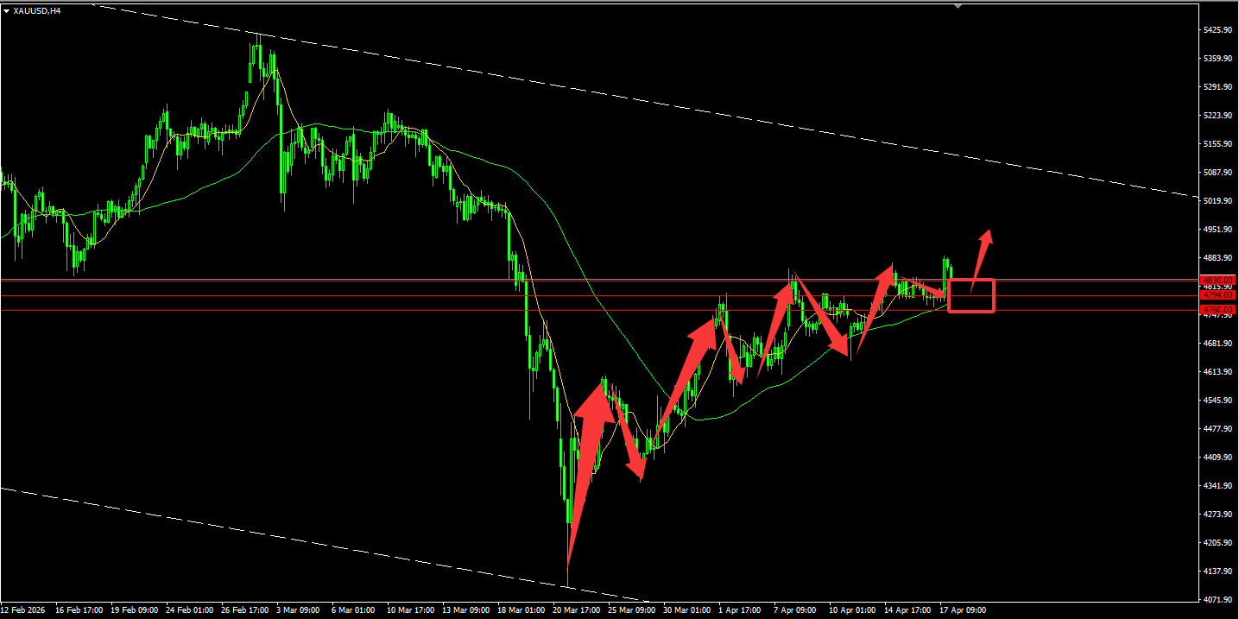Viewport: 1239px width, 619px height.
Task: Select the 4830.00 red price label
Action: click(x=1218, y=281)
